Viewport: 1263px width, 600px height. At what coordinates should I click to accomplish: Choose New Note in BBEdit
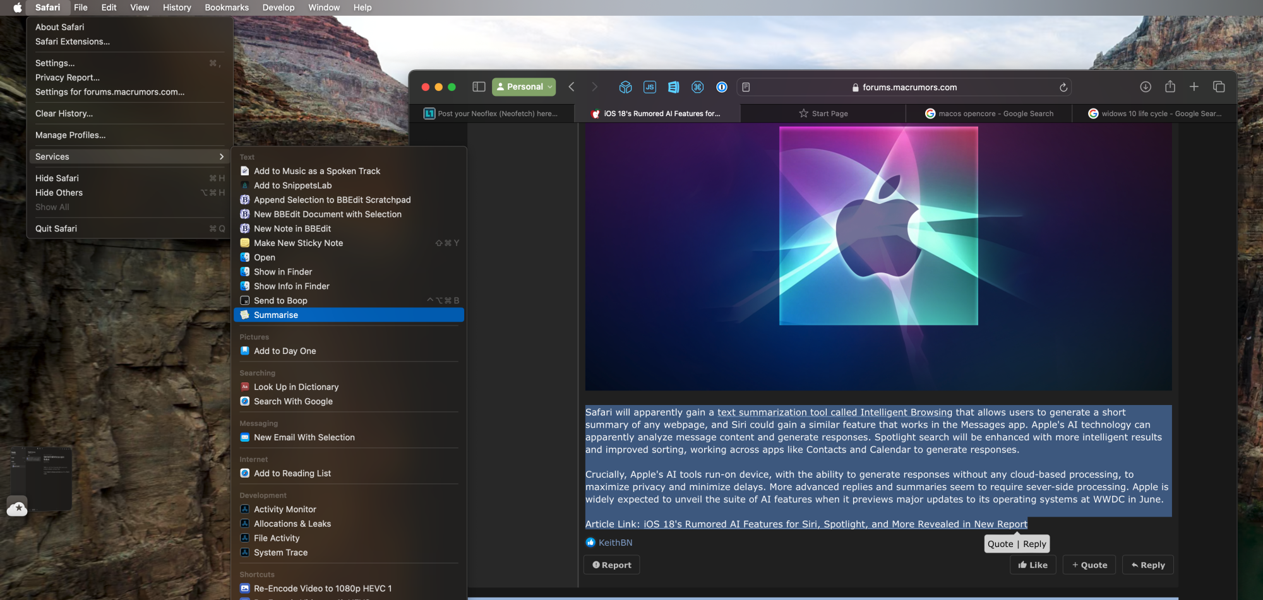click(349, 229)
